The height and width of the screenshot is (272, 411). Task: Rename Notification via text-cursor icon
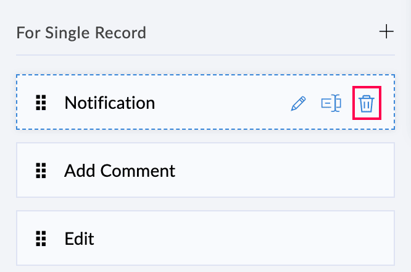click(331, 103)
